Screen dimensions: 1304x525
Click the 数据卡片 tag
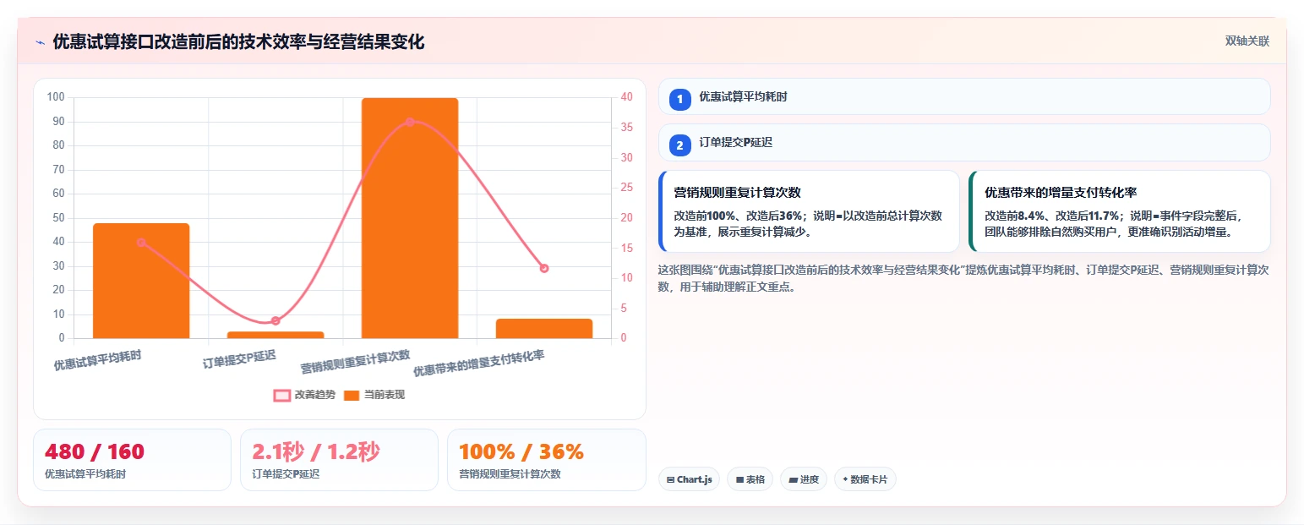(x=865, y=479)
